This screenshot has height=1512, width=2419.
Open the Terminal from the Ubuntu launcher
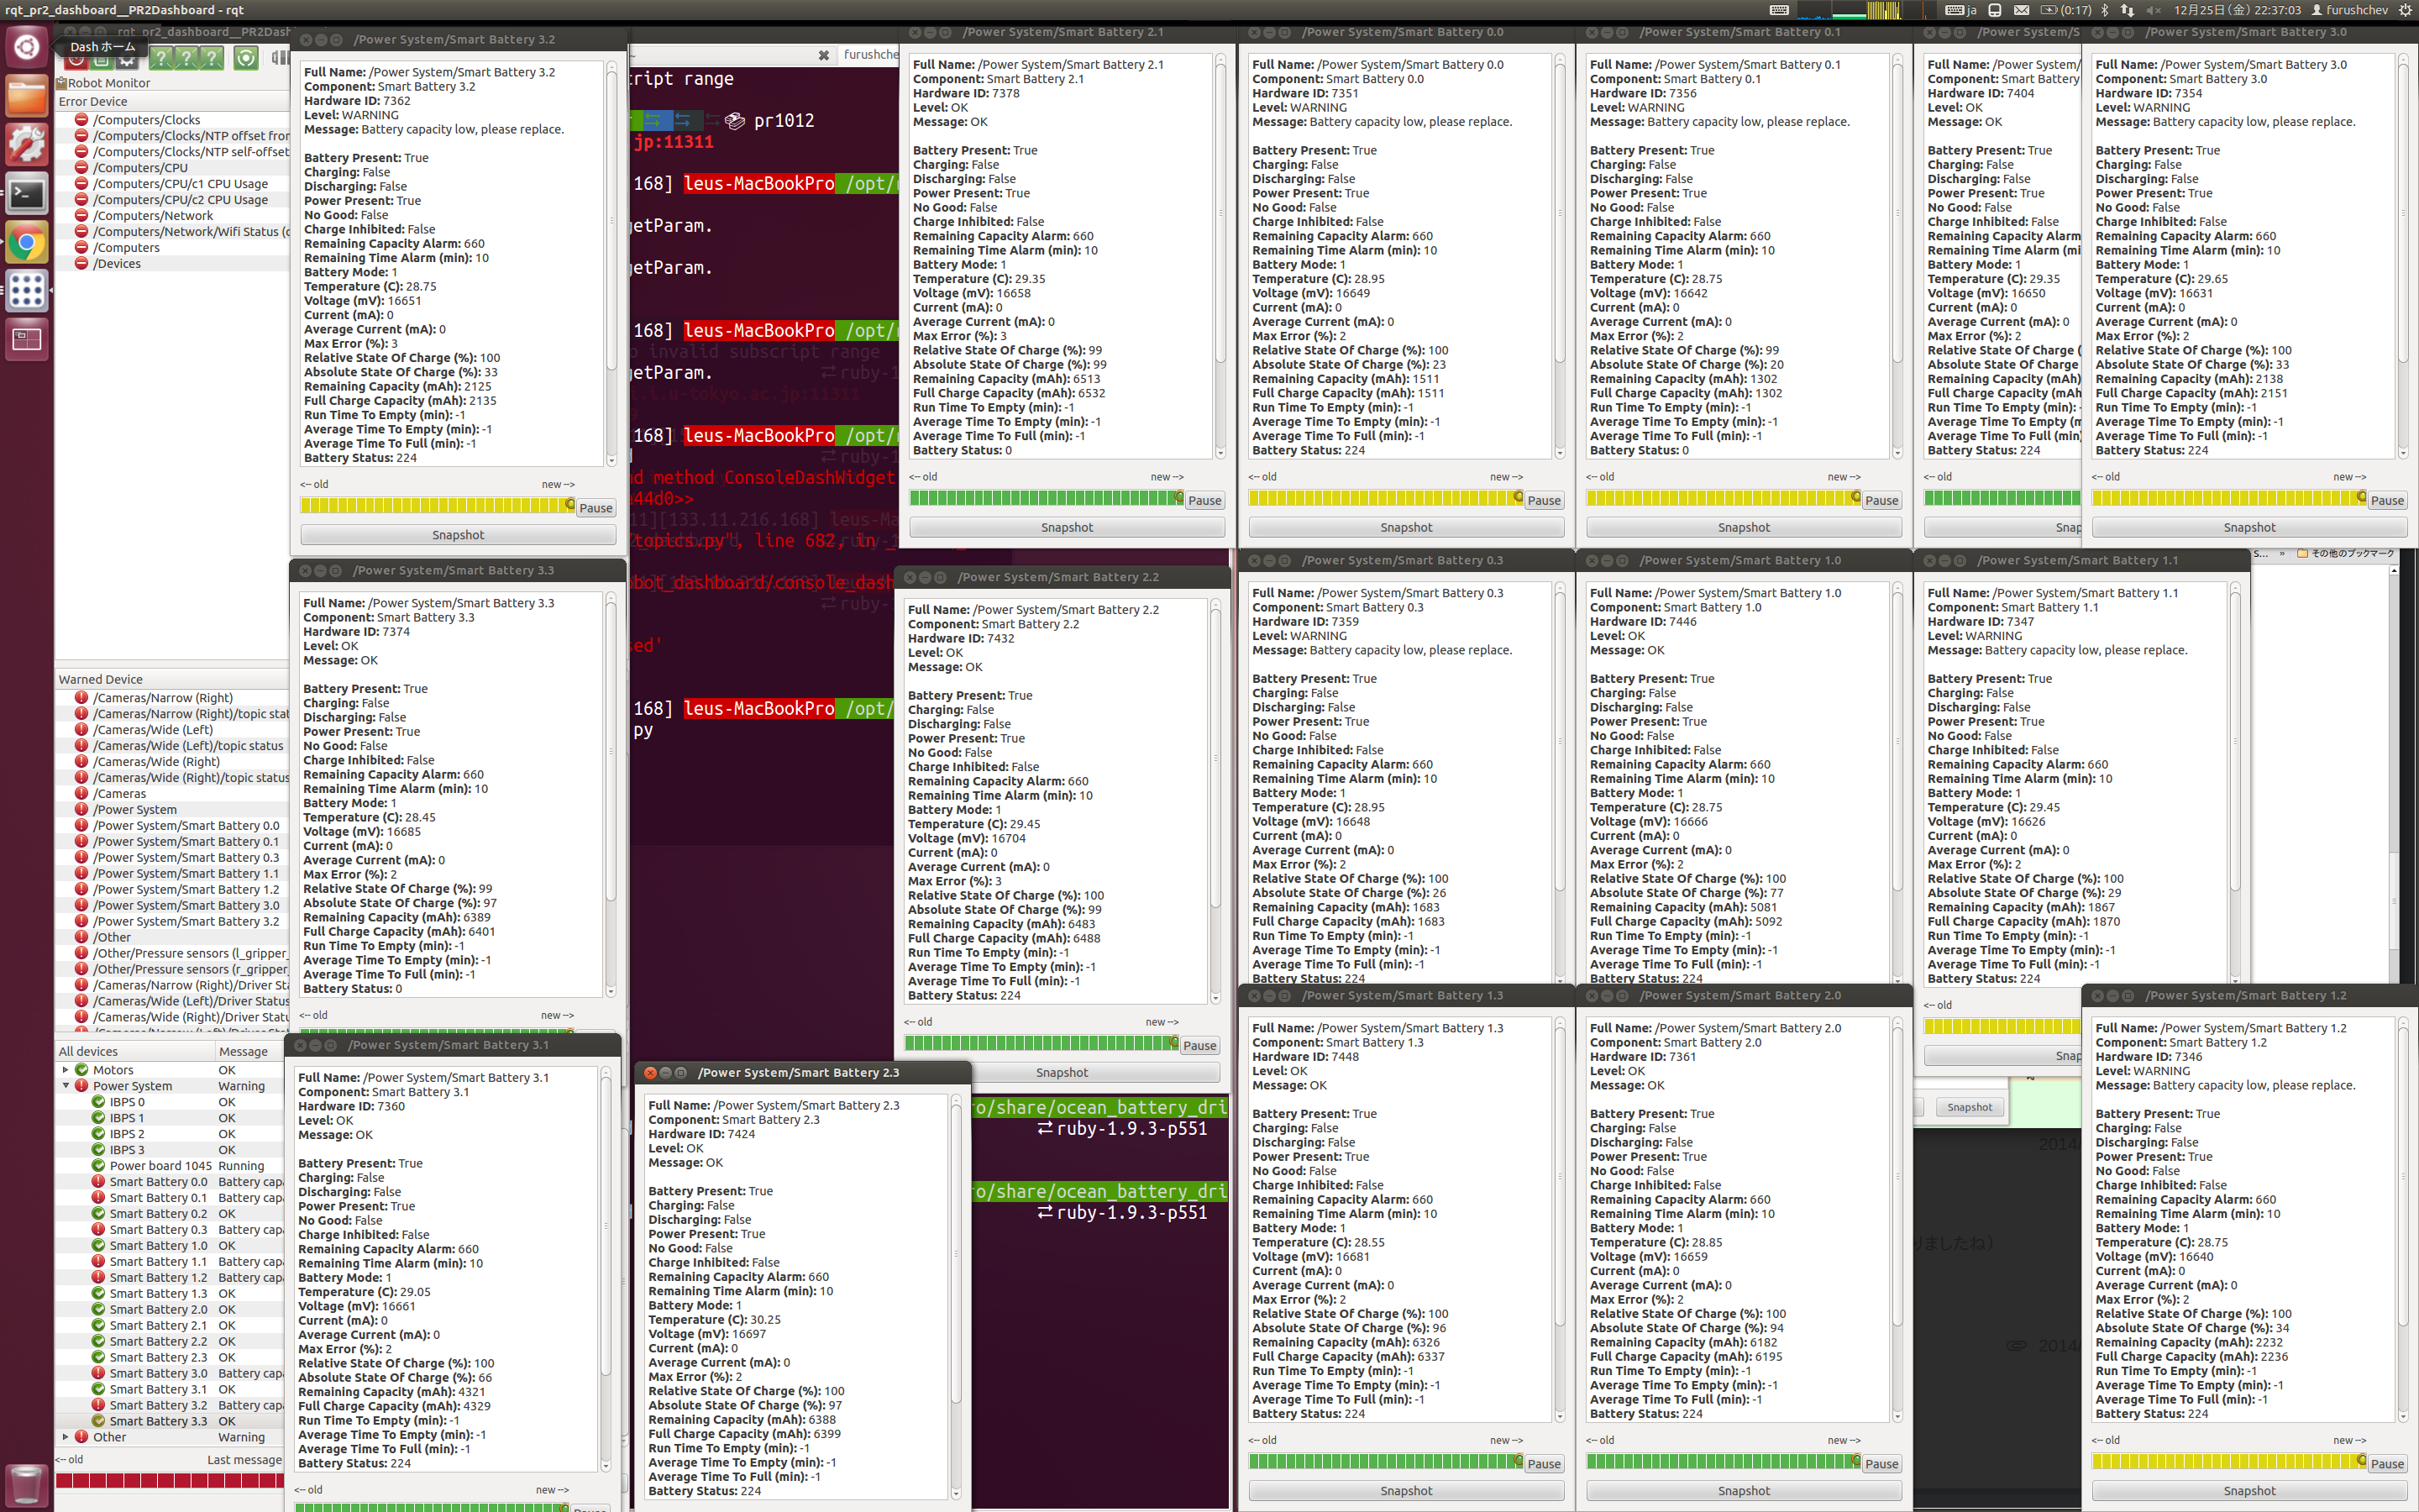coord(26,194)
